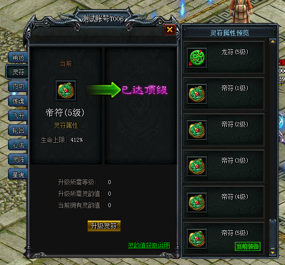Open the 灵阵 tab

[x=18, y=159]
